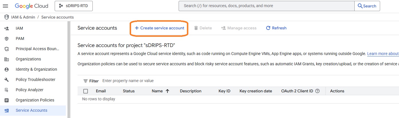Screen dimensions: 399x118
Task: Toggle the select-all rows checkbox
Action: click(86, 91)
